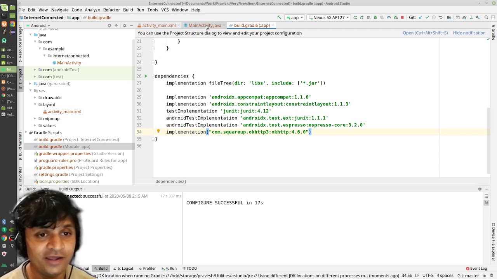The image size is (497, 279).
Task: Open settings.gradle in the project tree
Action: coord(53,174)
